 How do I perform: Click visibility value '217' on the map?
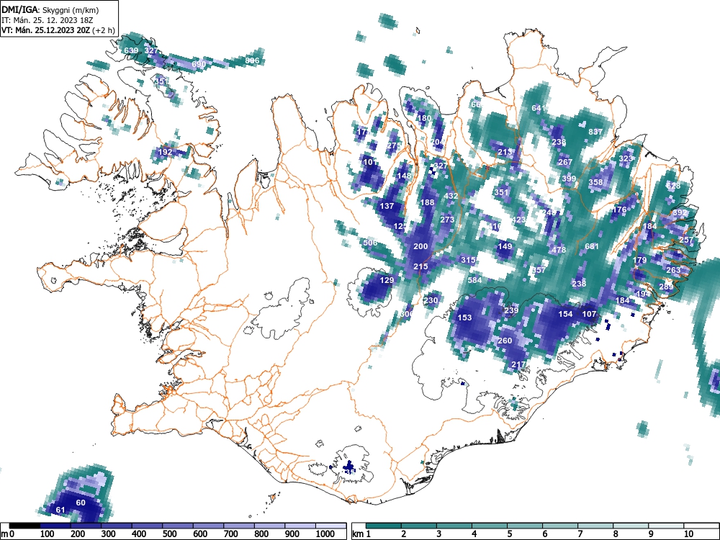point(518,364)
